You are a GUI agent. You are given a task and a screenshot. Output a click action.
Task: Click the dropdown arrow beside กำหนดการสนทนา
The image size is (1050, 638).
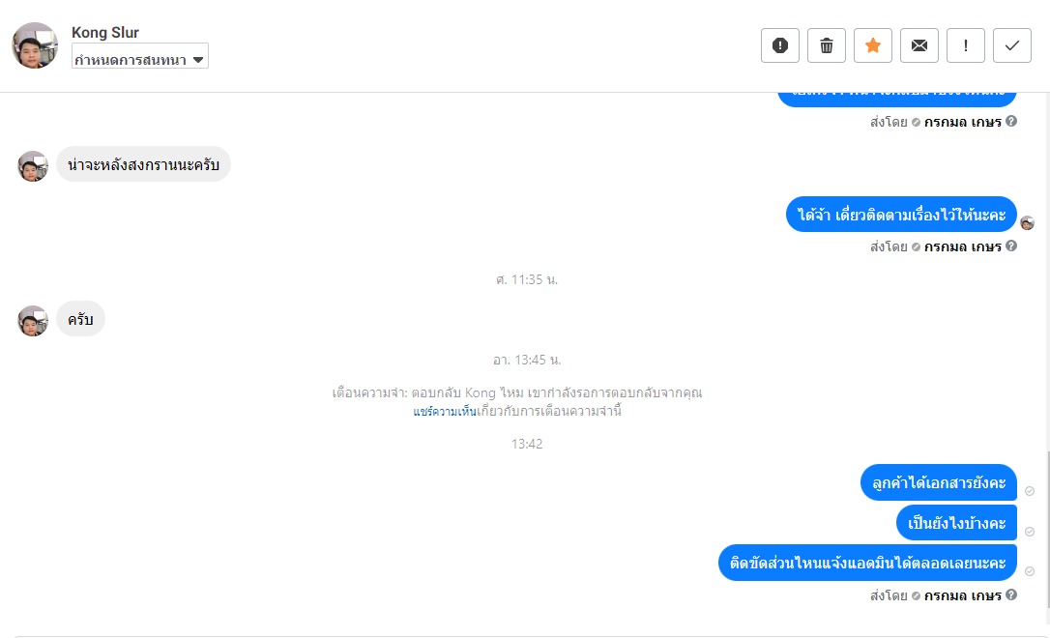198,60
